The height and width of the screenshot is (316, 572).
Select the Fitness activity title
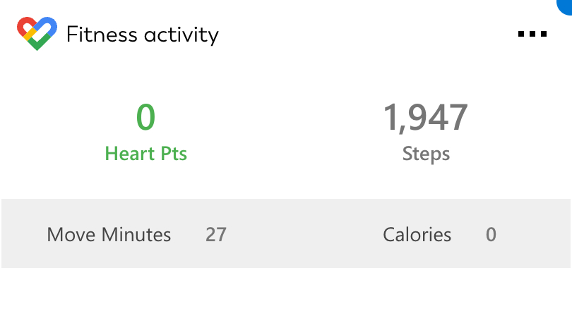click(x=143, y=35)
